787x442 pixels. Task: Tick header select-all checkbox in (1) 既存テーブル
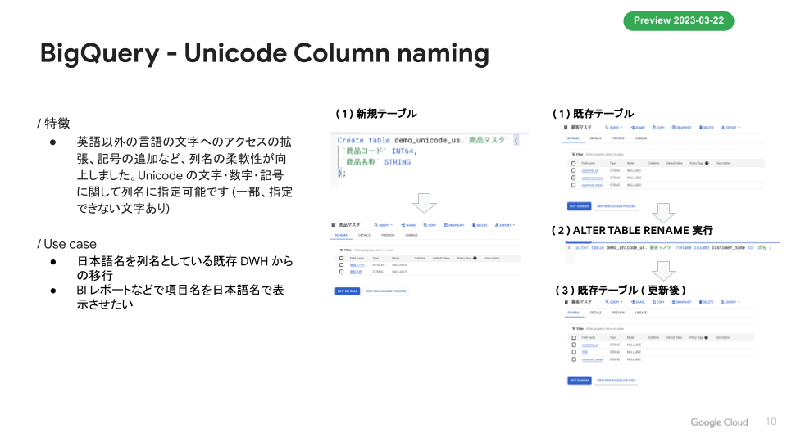(574, 164)
